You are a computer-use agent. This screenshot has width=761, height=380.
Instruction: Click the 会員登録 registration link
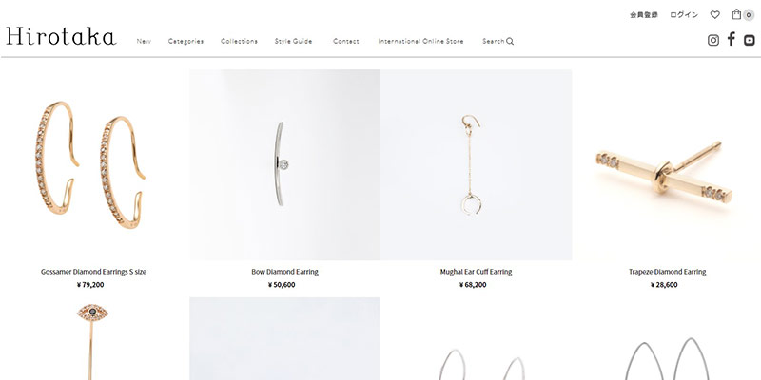(x=644, y=15)
